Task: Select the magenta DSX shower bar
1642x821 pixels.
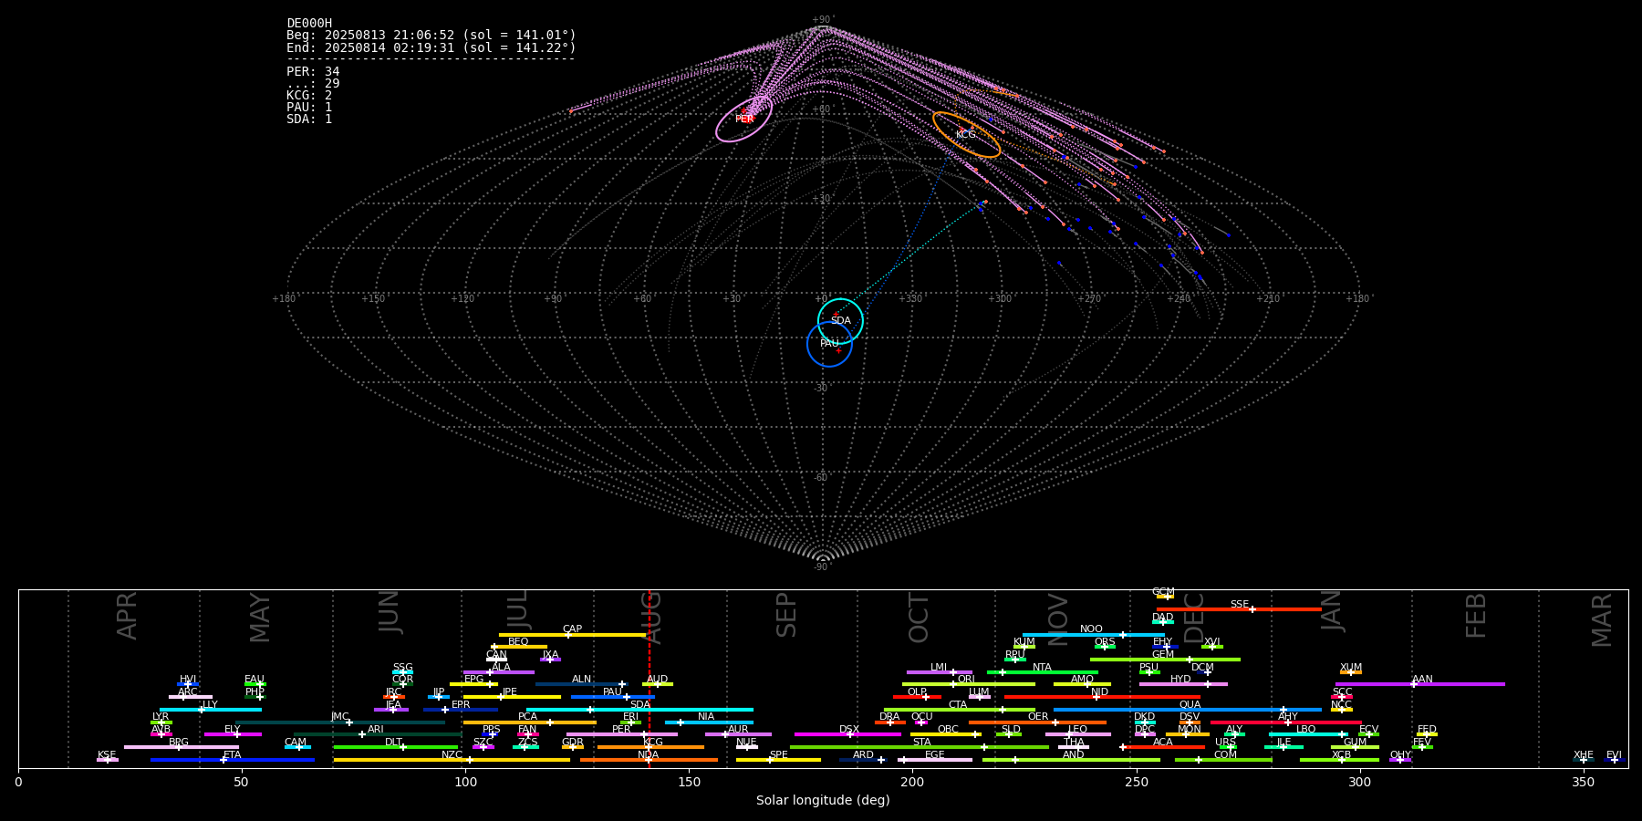Action: (847, 734)
